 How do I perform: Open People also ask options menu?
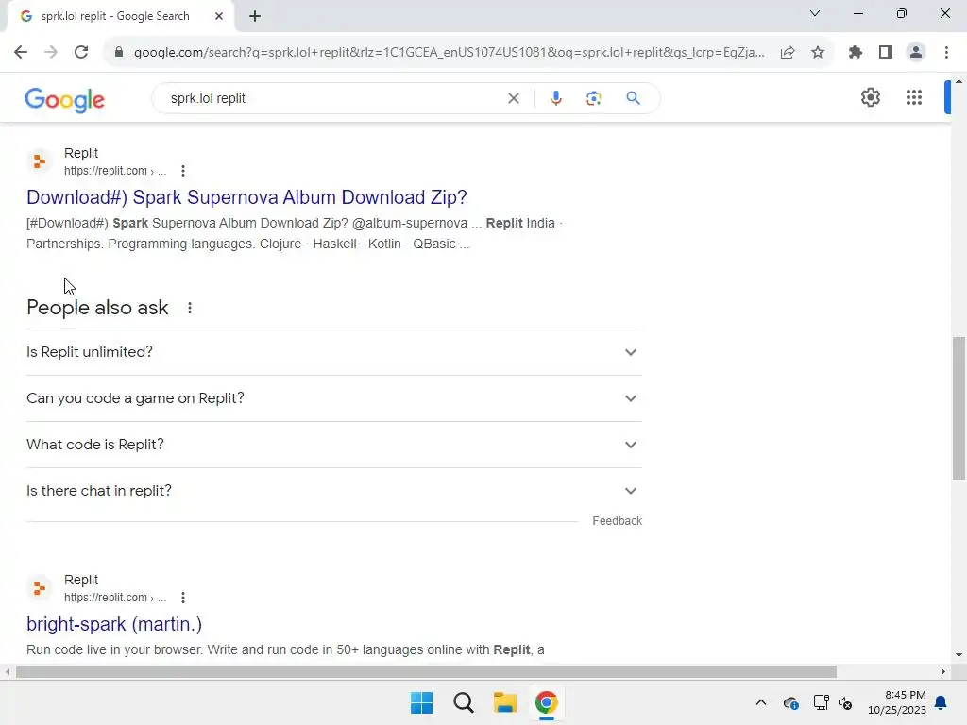coord(189,308)
